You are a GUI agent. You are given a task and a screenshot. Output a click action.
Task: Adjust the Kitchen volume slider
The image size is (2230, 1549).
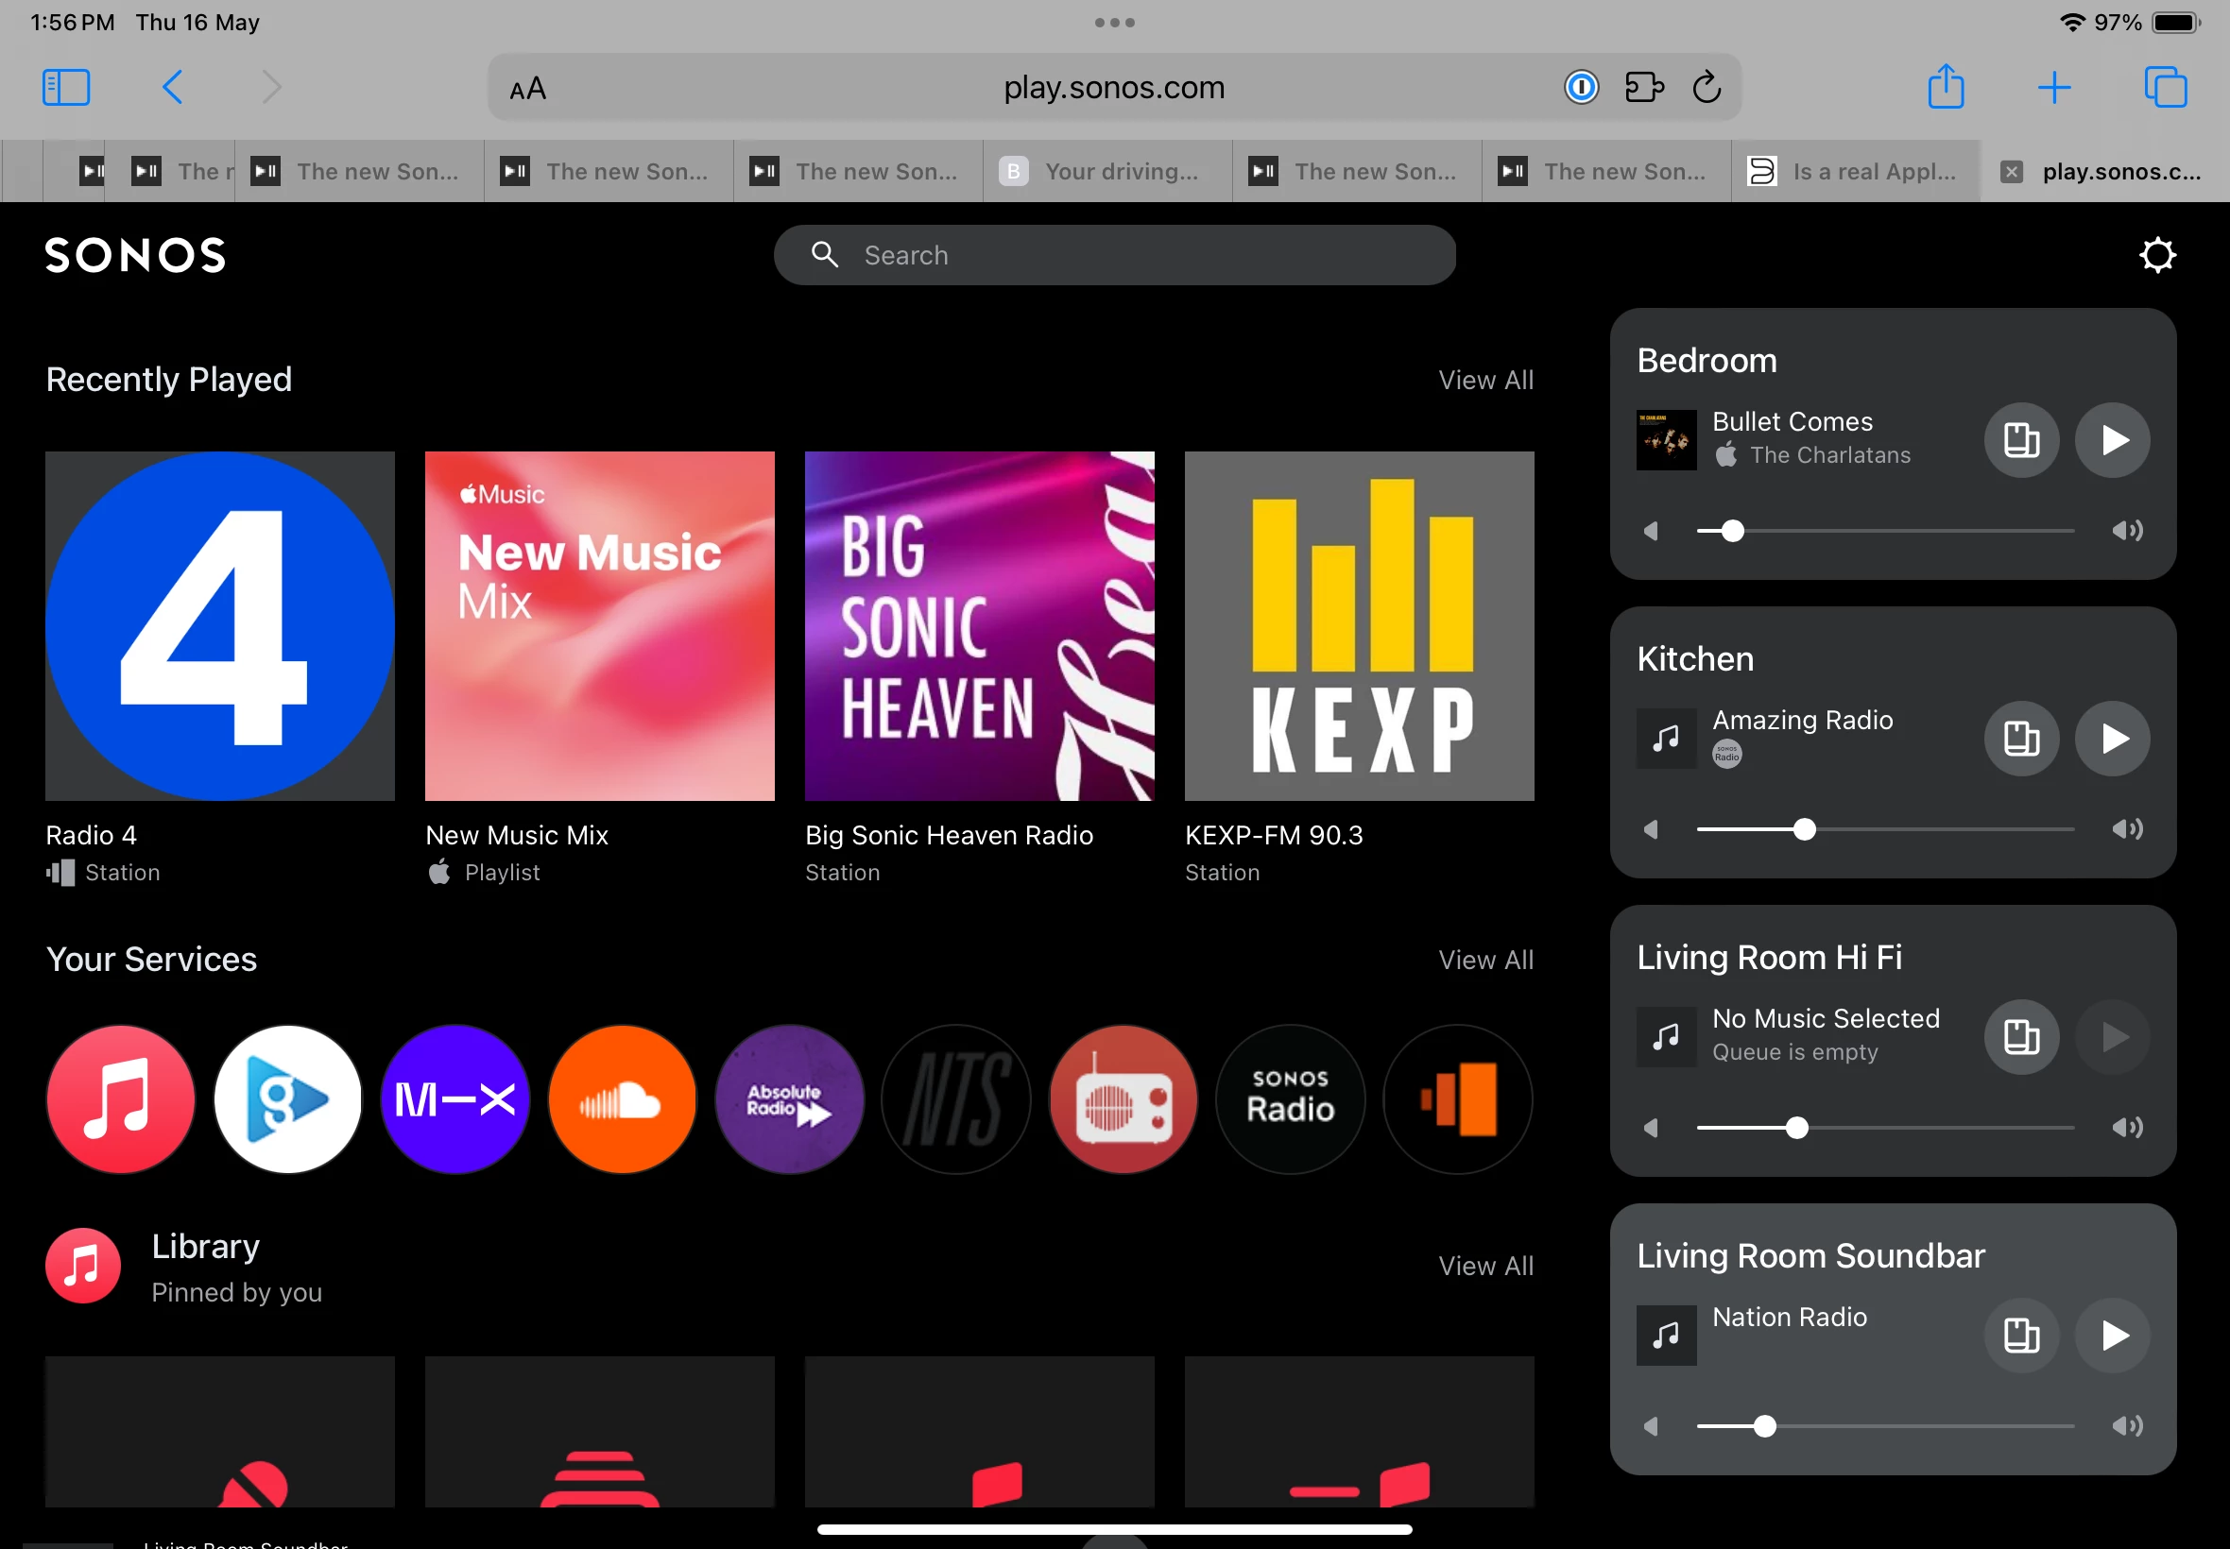coord(1885,830)
